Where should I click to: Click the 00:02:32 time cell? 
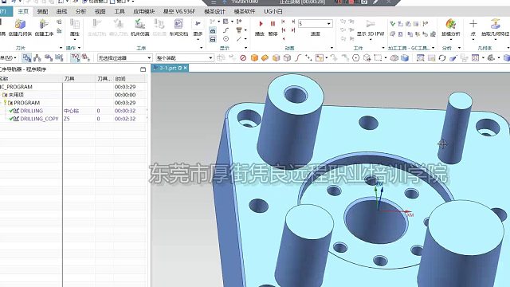click(x=125, y=119)
